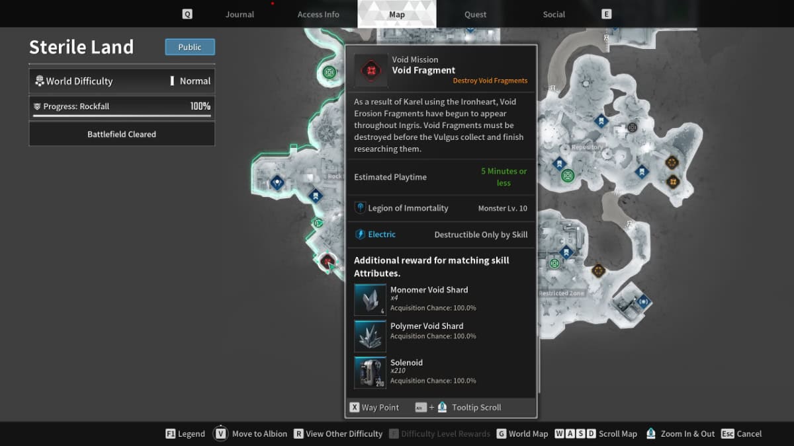The image size is (794, 446).
Task: Click the lower orange void marker below Restricted Zone
Action: coord(672,182)
